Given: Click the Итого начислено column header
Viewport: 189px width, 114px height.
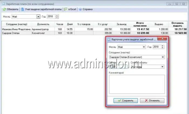Looking at the screenshot, I should coord(140,24).
